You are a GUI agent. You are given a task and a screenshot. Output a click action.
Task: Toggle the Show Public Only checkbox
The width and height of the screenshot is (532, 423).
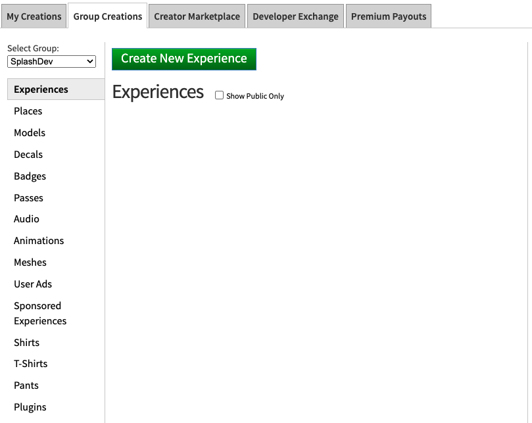pyautogui.click(x=220, y=95)
